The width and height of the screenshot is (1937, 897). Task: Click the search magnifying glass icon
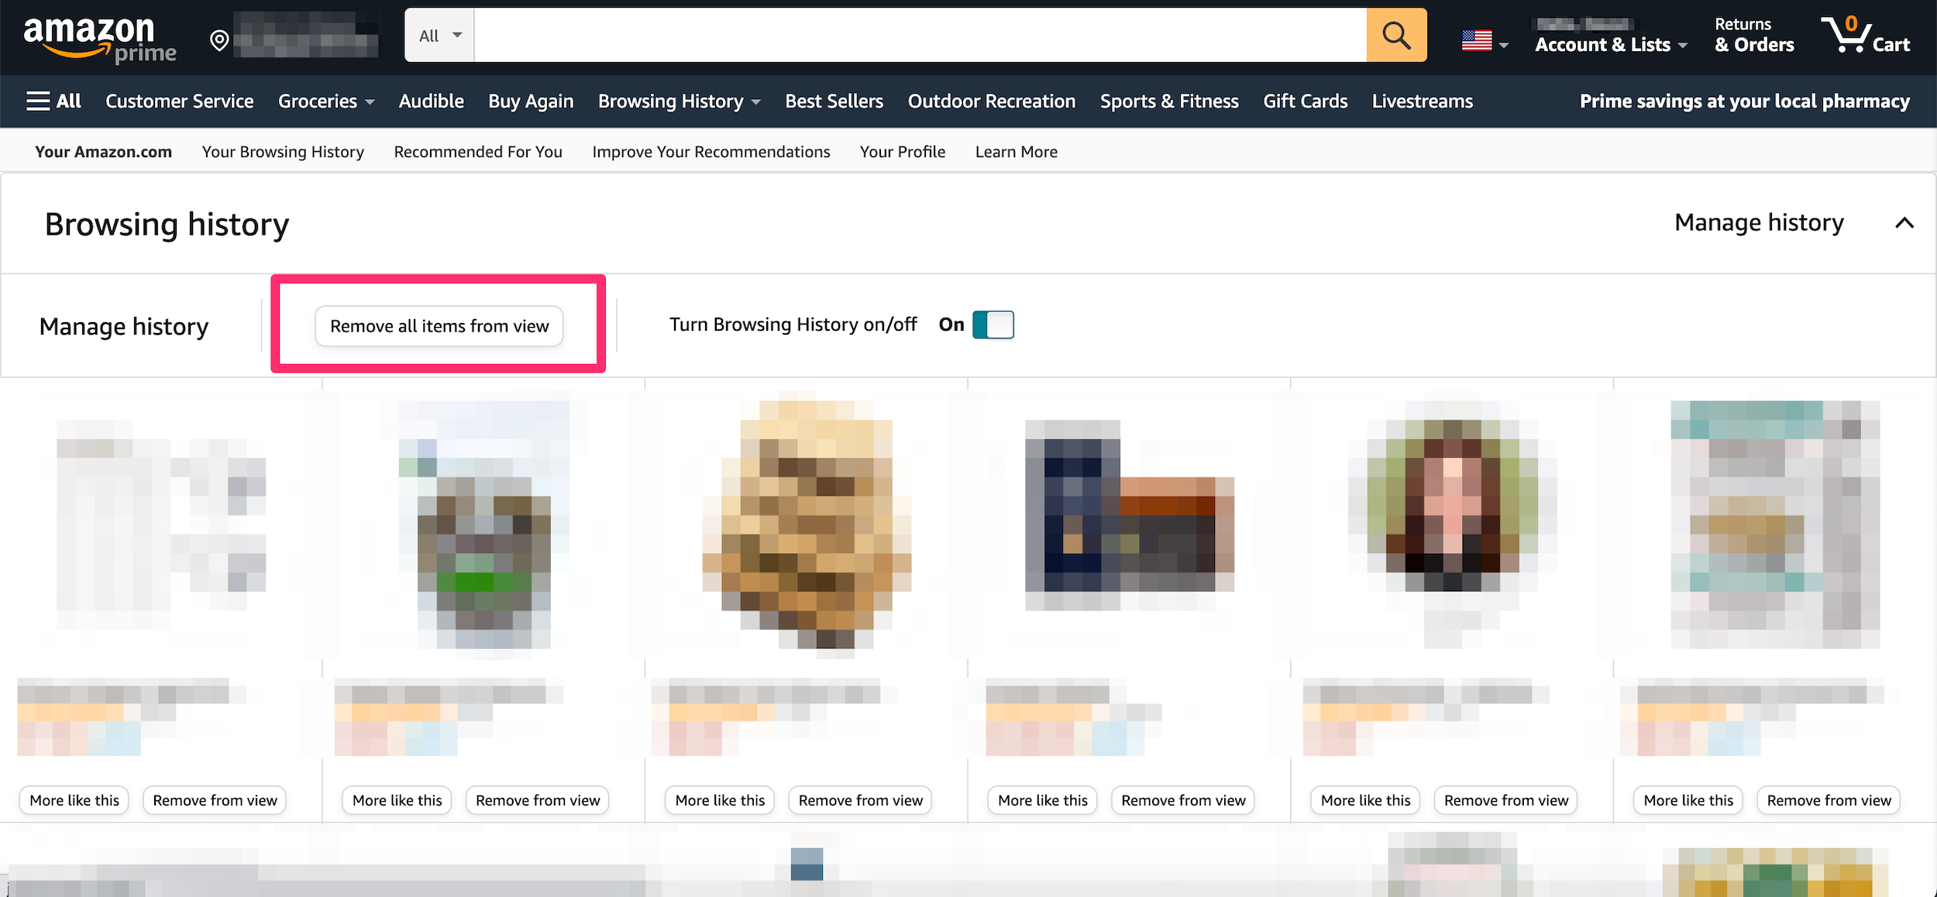(1397, 35)
